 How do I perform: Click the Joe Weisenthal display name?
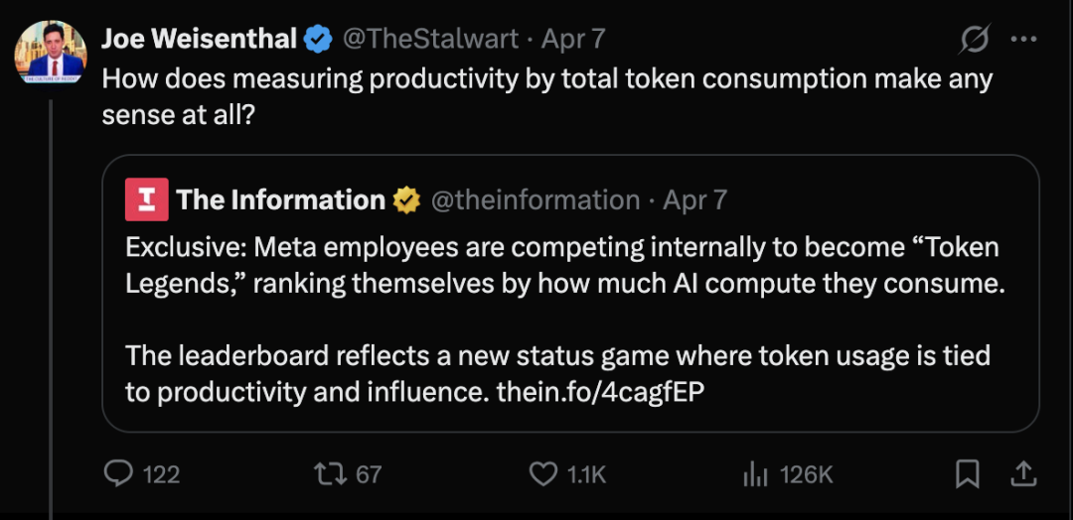199,40
